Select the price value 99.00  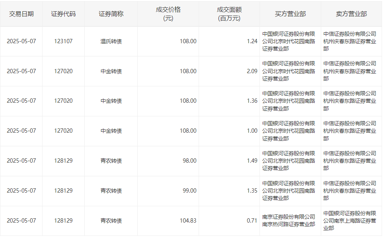[x=190, y=191]
